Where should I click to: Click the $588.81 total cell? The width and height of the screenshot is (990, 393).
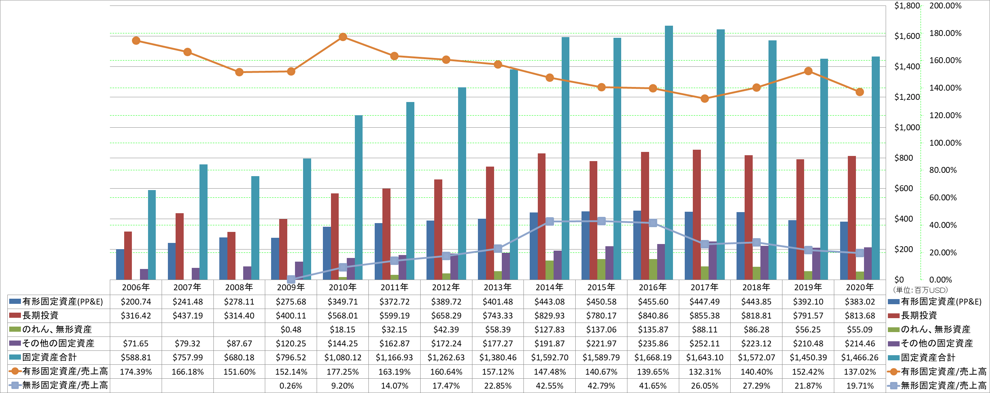136,357
